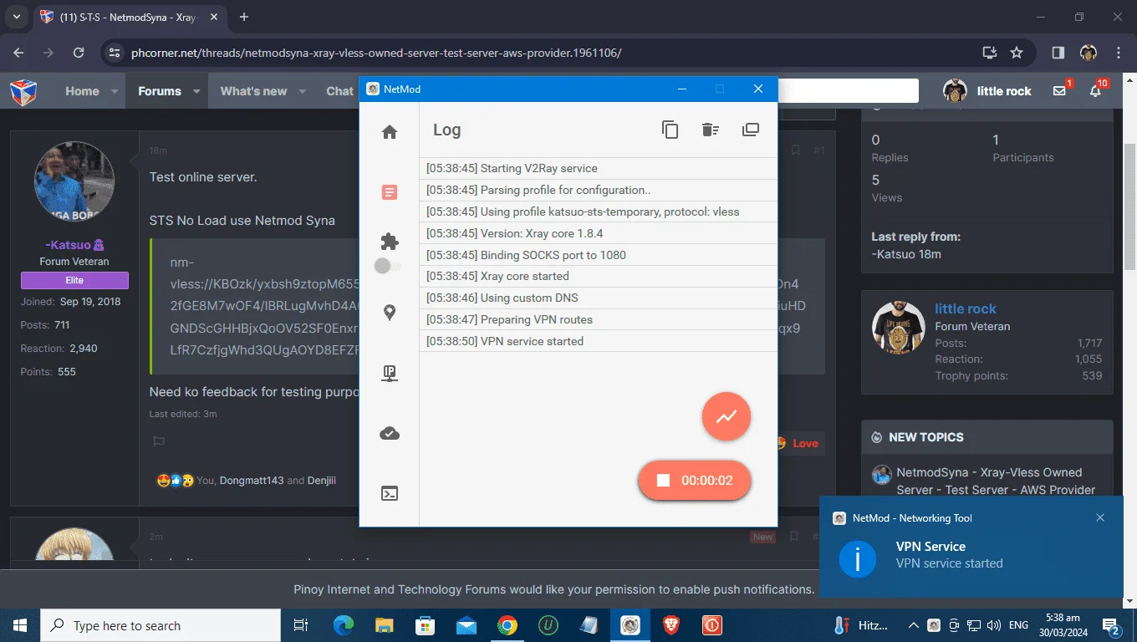Open the Chrome three-dot menu
Image resolution: width=1137 pixels, height=642 pixels.
pyautogui.click(x=1119, y=53)
